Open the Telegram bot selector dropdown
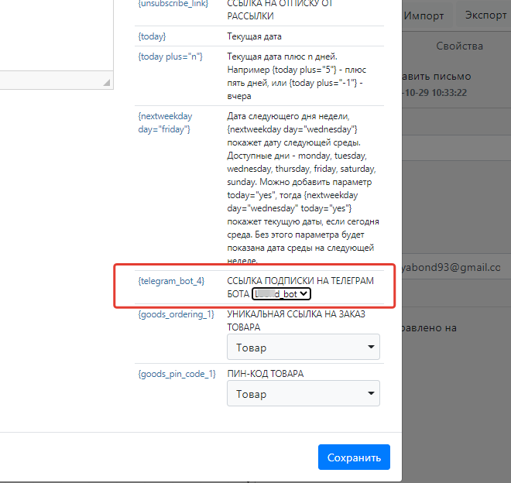This screenshot has height=483, width=511. (282, 294)
